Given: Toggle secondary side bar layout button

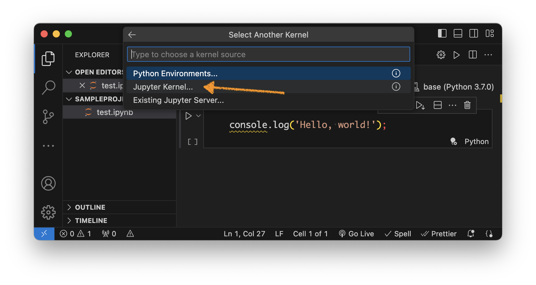Looking at the screenshot, I should pos(474,34).
